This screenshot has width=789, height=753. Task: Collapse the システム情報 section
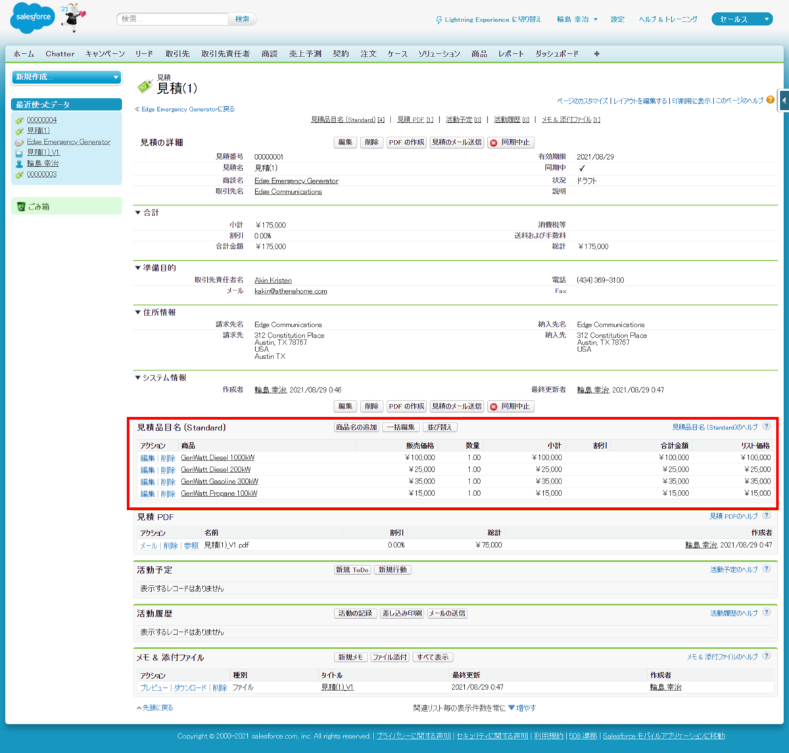point(137,378)
